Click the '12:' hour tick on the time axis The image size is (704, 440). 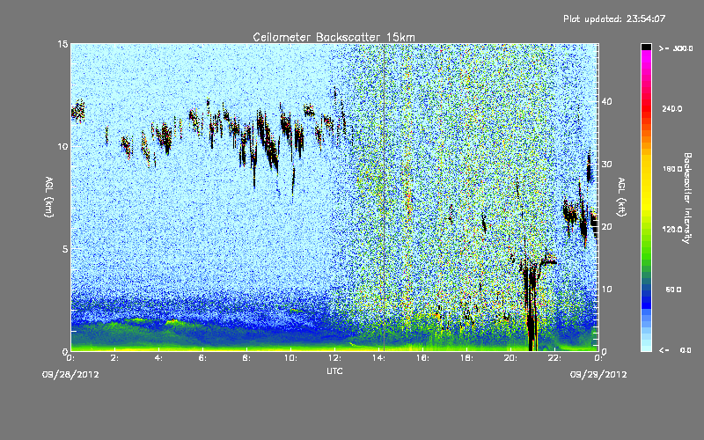(x=334, y=358)
